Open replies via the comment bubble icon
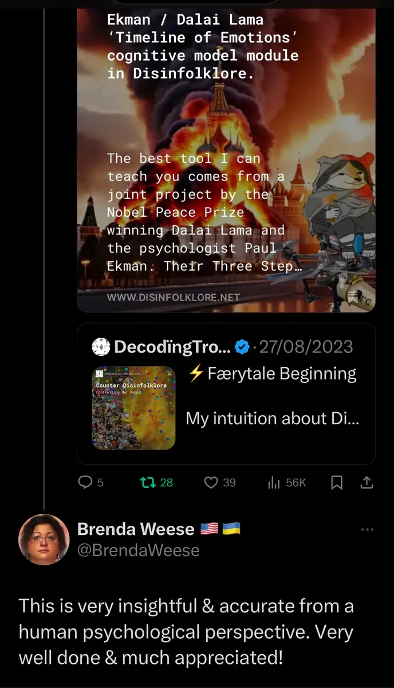Screen dimensions: 394x688 click(x=85, y=483)
